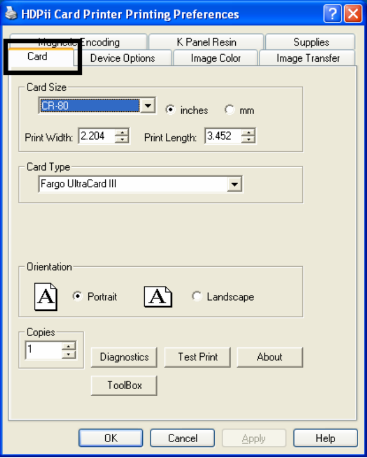Decrease the Copies count spinner

click(x=69, y=354)
